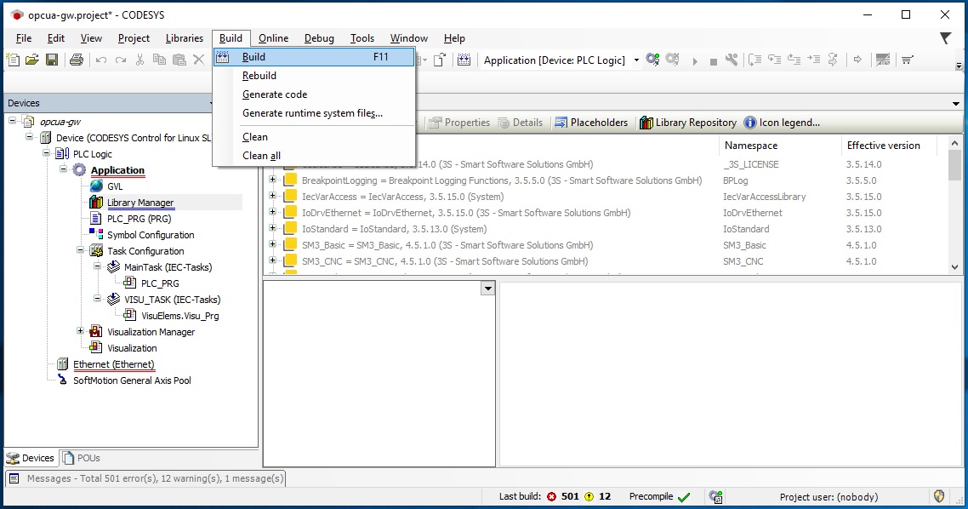The width and height of the screenshot is (968, 509).
Task: Copy selection with toolbar copy icon
Action: coord(159,60)
